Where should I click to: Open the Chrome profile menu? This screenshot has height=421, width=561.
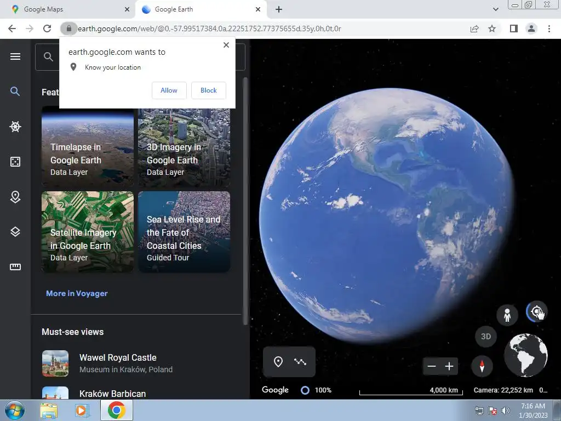coord(531,29)
